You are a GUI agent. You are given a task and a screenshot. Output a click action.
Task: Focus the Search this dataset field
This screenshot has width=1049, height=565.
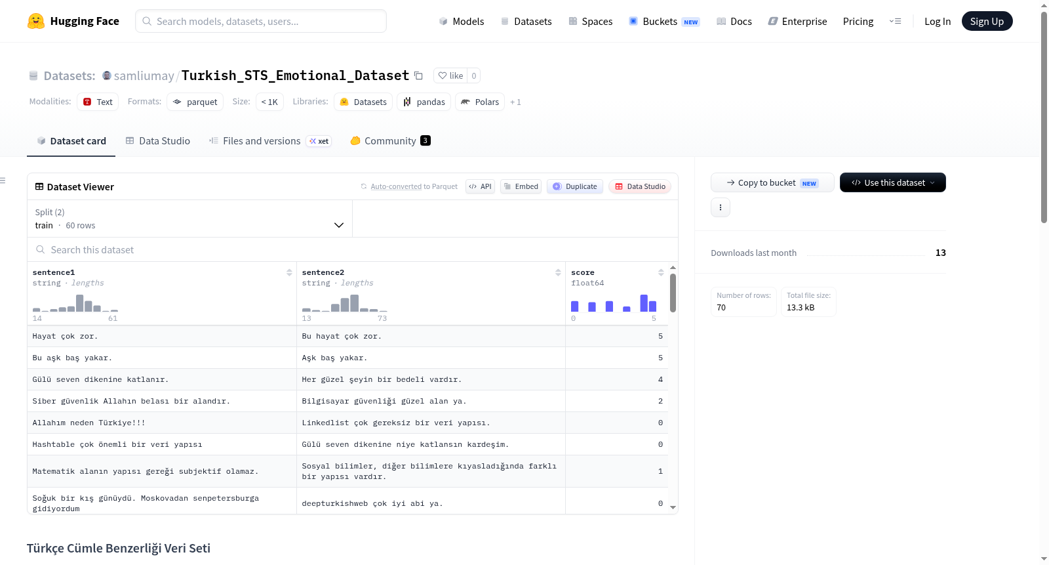(x=353, y=250)
